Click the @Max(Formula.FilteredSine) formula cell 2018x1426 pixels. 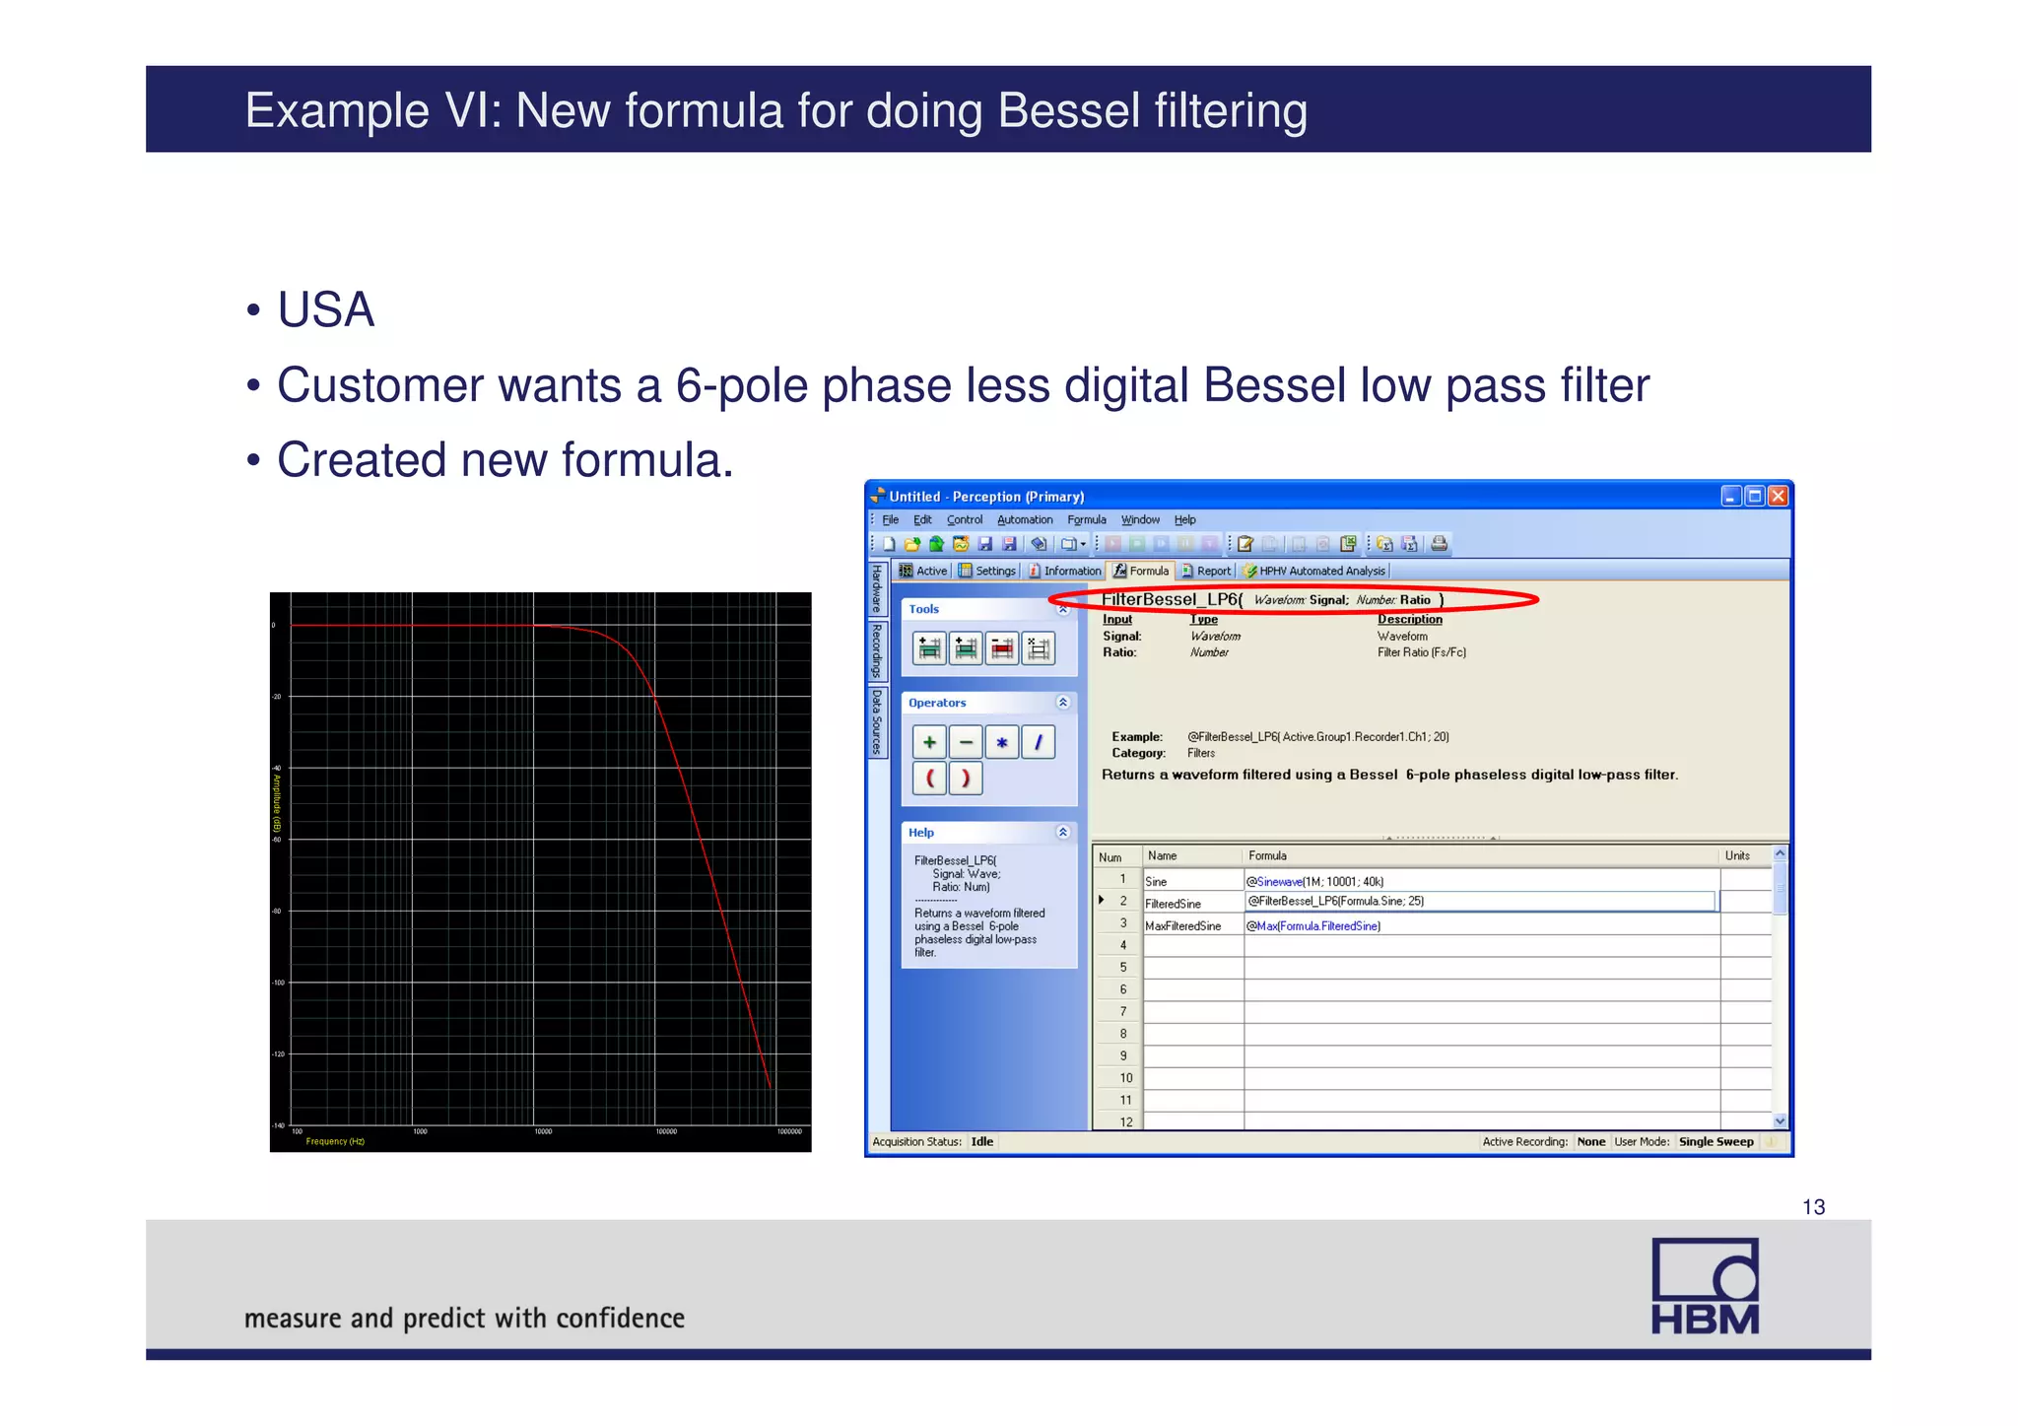tap(1482, 926)
